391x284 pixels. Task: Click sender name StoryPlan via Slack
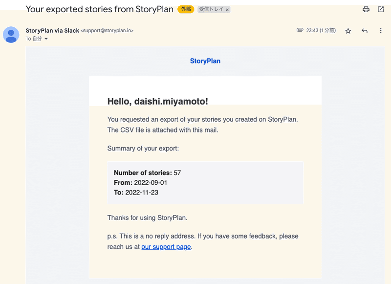(52, 31)
